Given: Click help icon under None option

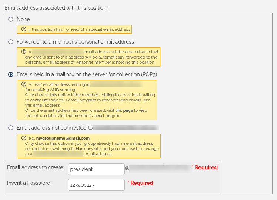Looking at the screenshot, I should point(24,29).
